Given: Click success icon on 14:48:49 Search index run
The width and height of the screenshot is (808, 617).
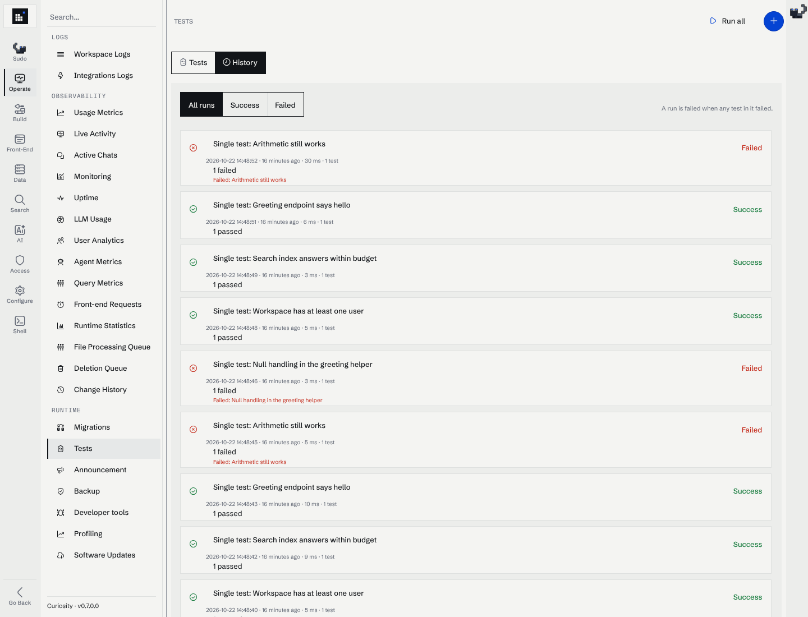Looking at the screenshot, I should click(193, 263).
